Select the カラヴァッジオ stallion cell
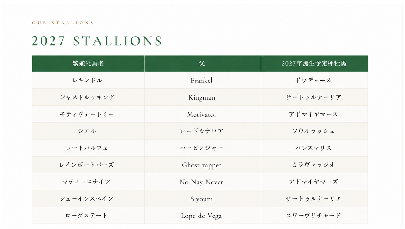Viewport: 405px width, 229px height. coord(314,165)
